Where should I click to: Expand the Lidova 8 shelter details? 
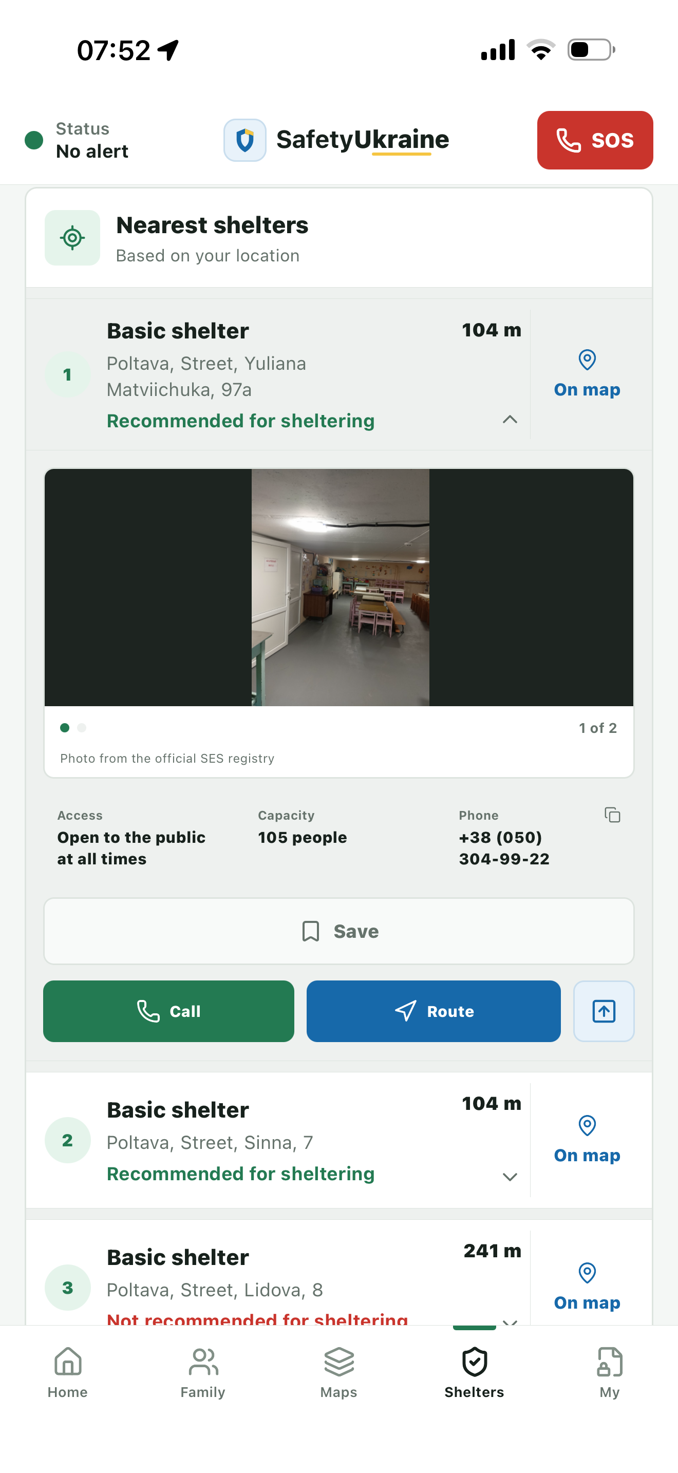pyautogui.click(x=510, y=1321)
